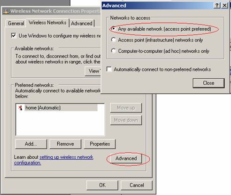Switch to the General tab
The width and height of the screenshot is (231, 195).
16,24
